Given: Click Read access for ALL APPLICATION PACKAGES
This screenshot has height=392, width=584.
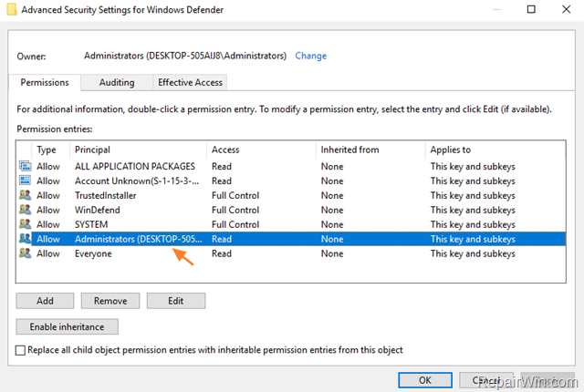Looking at the screenshot, I should [x=222, y=166].
